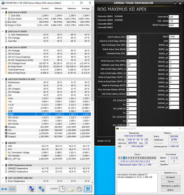Collapse the ASUS ROG MAXIMUS XII APEX group
Viewport: 184px width, 195px height.
(3, 79)
